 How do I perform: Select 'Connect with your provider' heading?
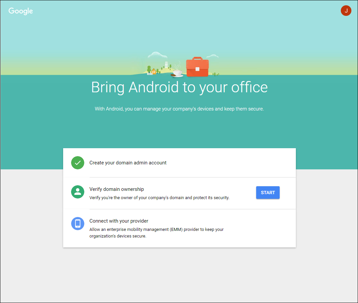pos(119,221)
